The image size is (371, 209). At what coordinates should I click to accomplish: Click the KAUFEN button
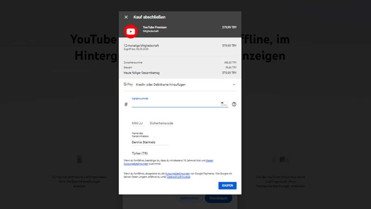point(228,185)
